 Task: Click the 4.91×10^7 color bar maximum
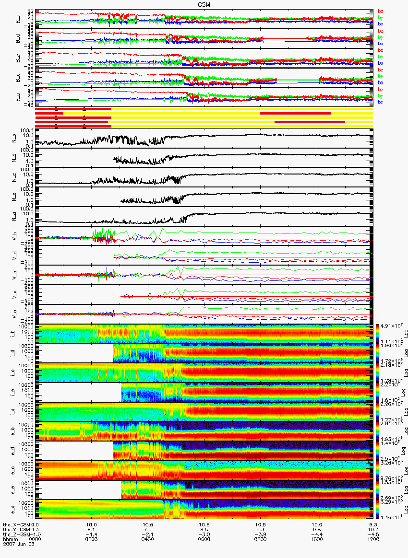[391, 326]
